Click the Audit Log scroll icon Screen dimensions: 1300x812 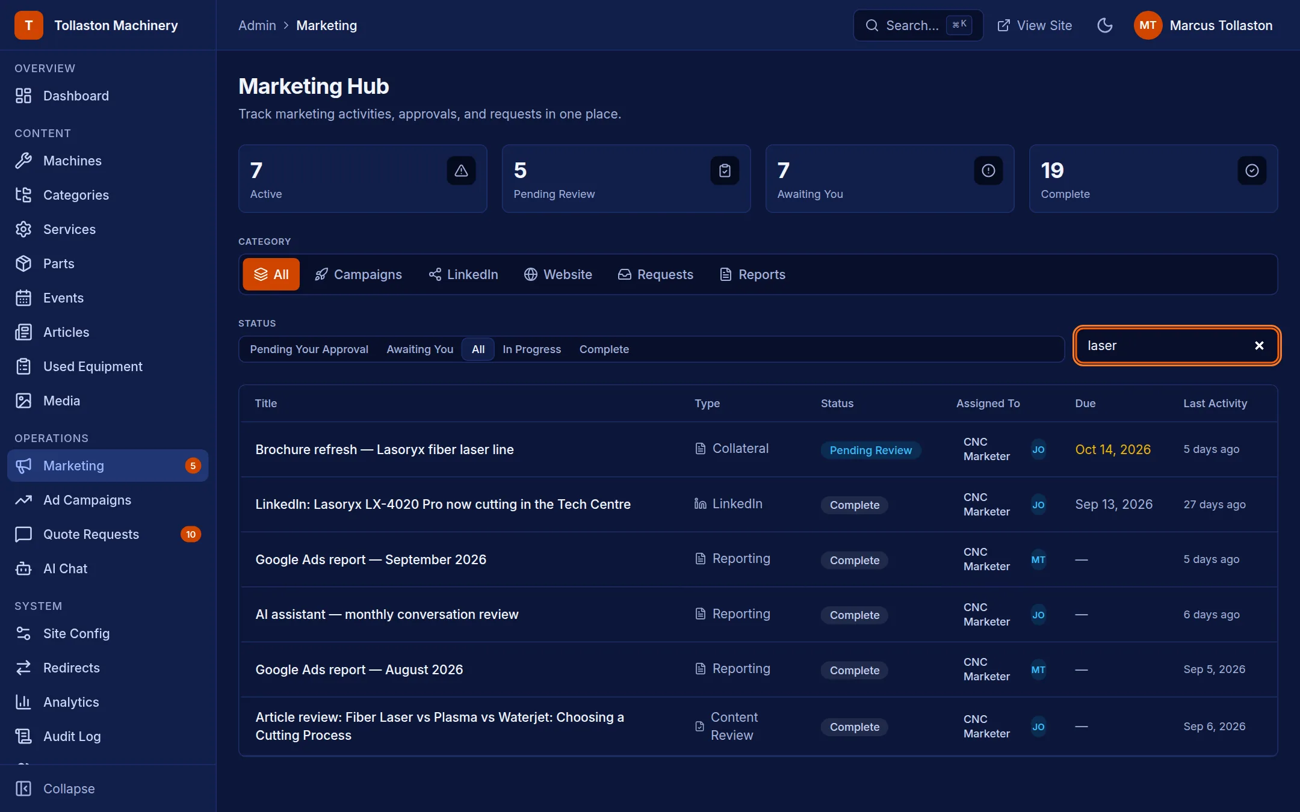click(x=23, y=736)
